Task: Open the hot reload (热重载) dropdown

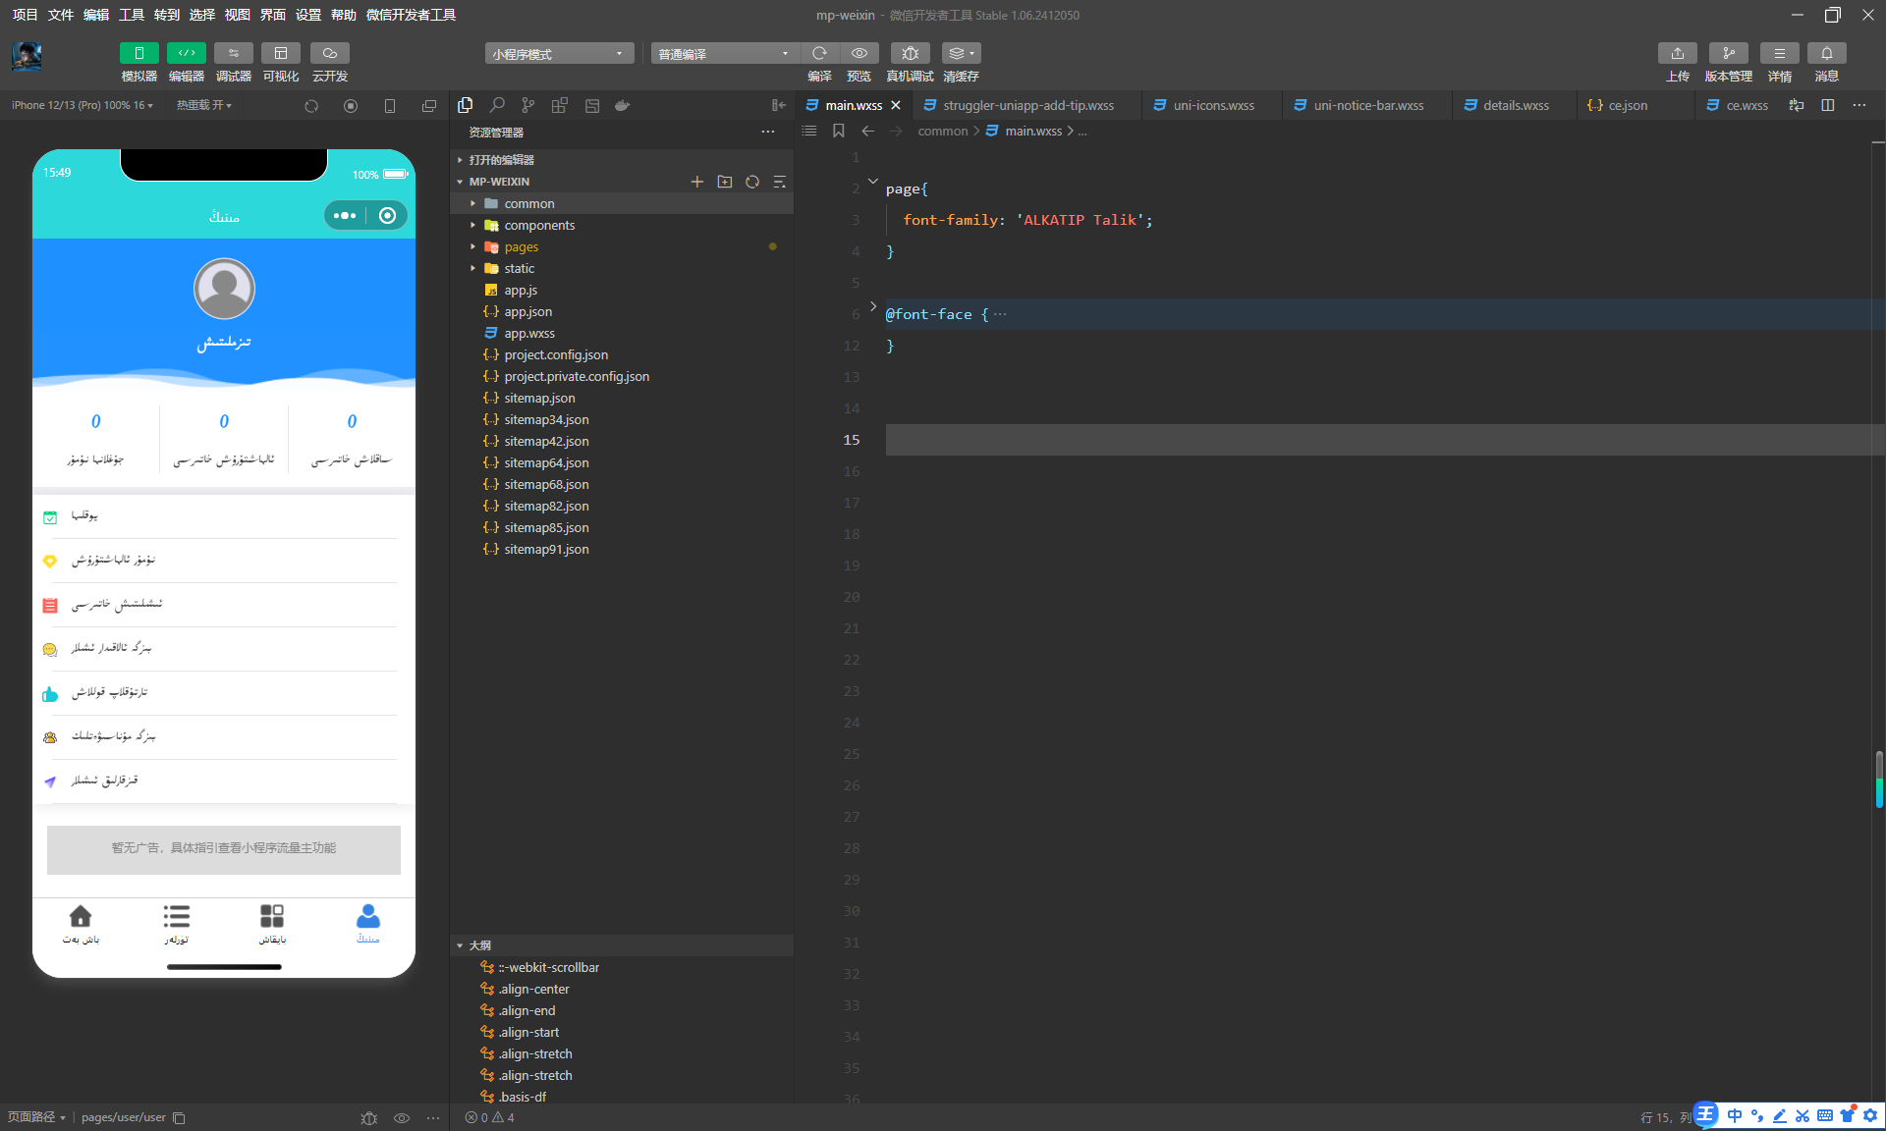Action: (x=203, y=105)
